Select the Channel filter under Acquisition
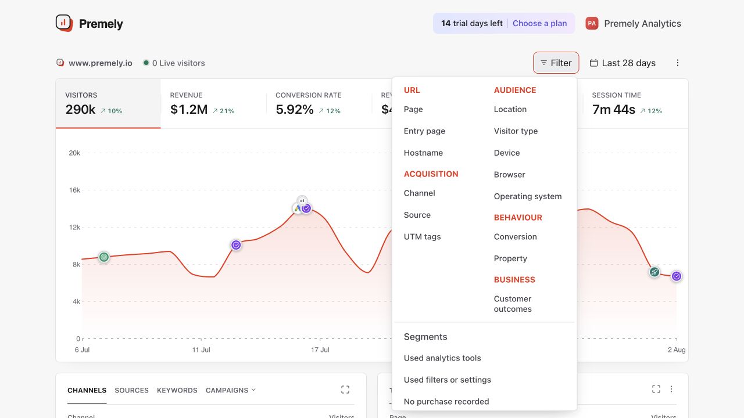This screenshot has width=744, height=418. [420, 193]
